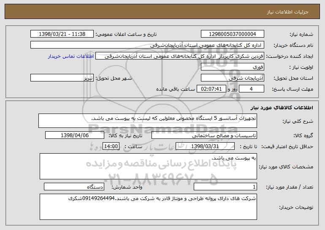The image size is (325, 230).
Task: Click the label نام دستگاه خریدار
Action: pos(294,46)
